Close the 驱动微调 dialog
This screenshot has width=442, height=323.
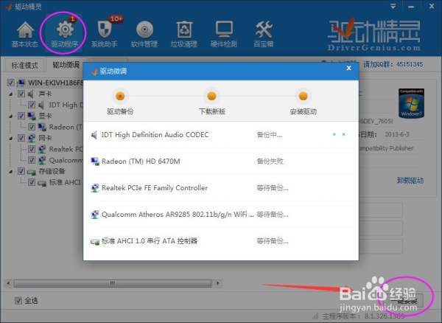(348, 68)
